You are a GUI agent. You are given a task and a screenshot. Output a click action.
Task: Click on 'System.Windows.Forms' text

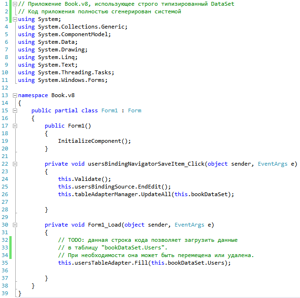coord(71,80)
